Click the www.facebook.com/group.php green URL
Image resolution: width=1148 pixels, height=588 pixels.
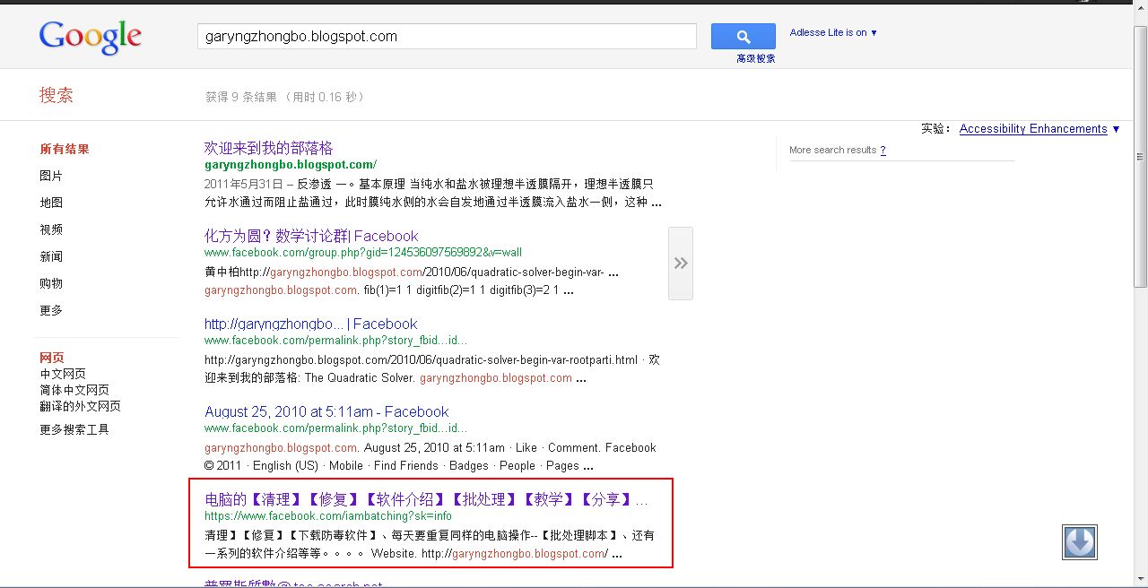coord(363,253)
